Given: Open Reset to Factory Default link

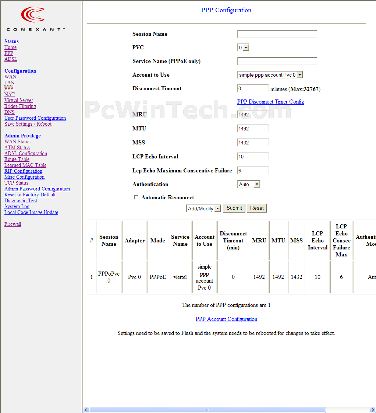Looking at the screenshot, I should point(30,195).
